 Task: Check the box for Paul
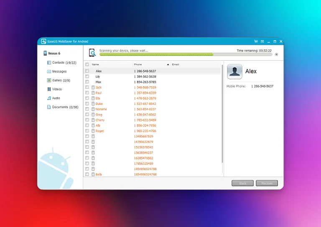87,93
